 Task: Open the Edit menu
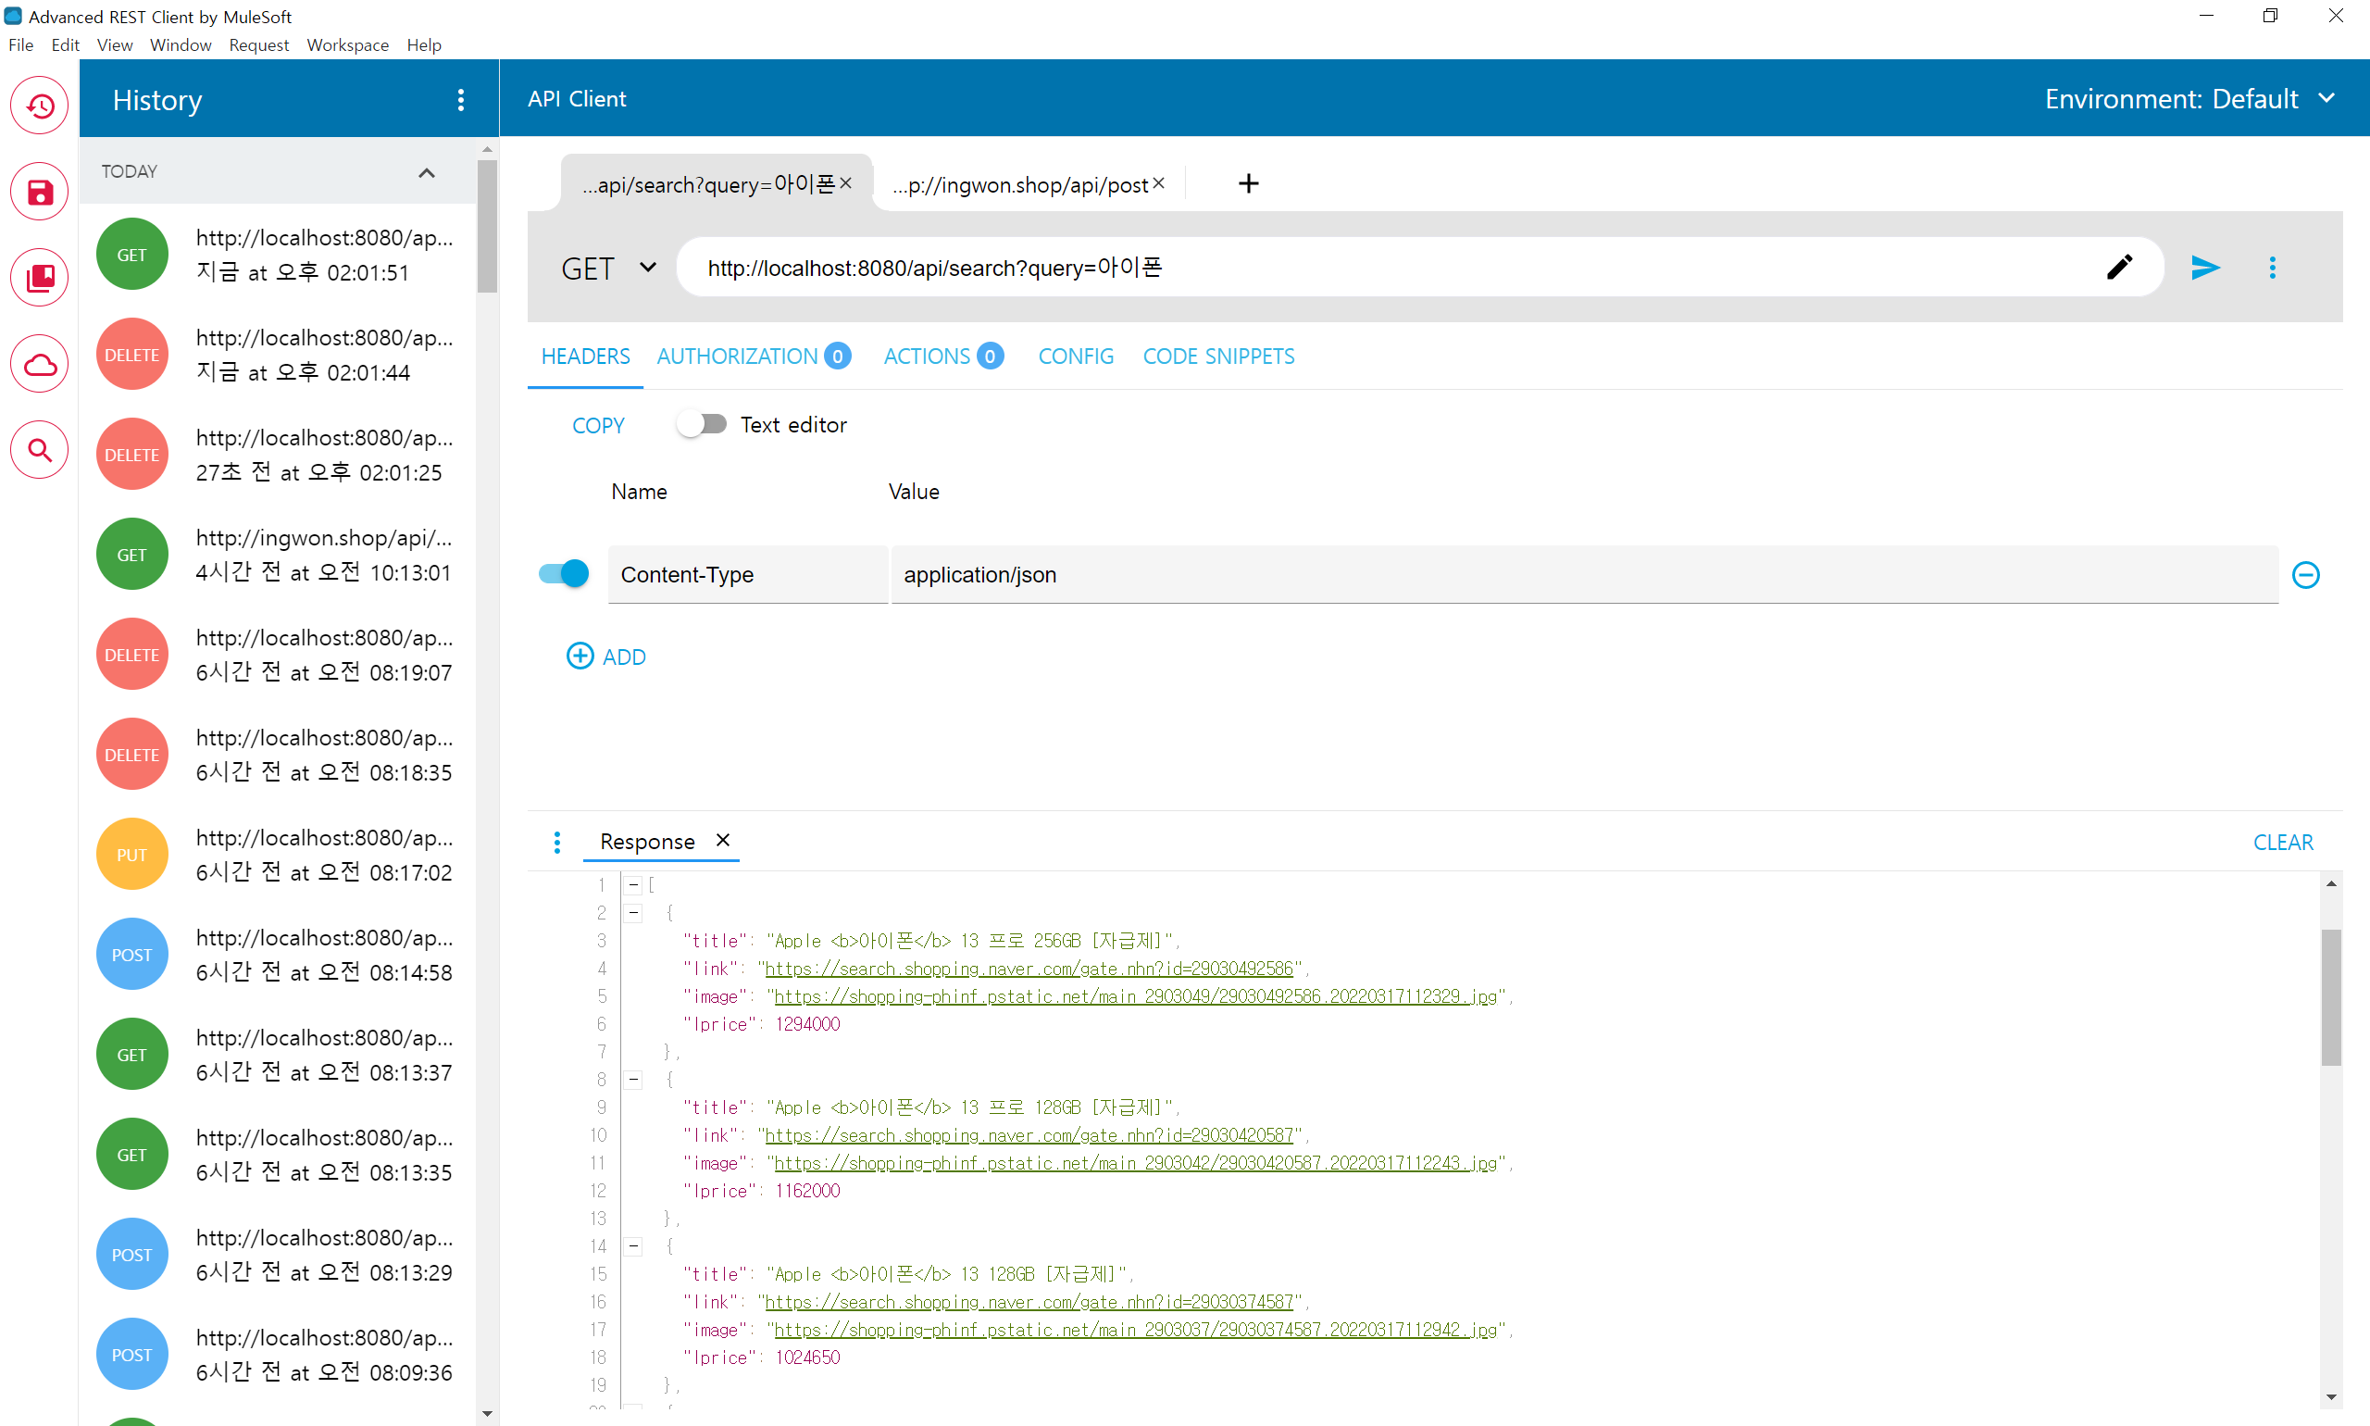(66, 45)
